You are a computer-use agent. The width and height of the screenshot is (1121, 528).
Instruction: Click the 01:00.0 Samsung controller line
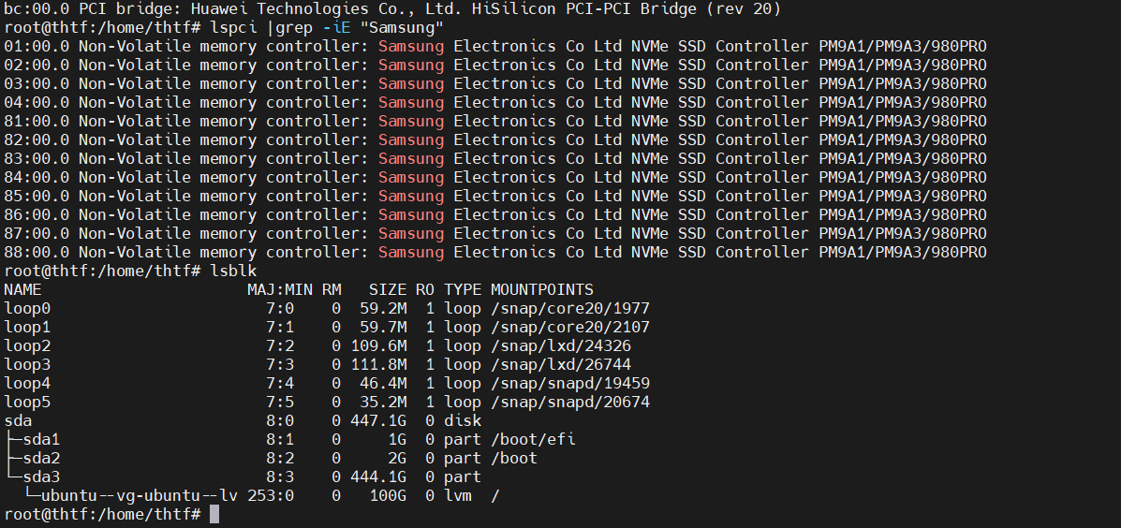tap(494, 47)
